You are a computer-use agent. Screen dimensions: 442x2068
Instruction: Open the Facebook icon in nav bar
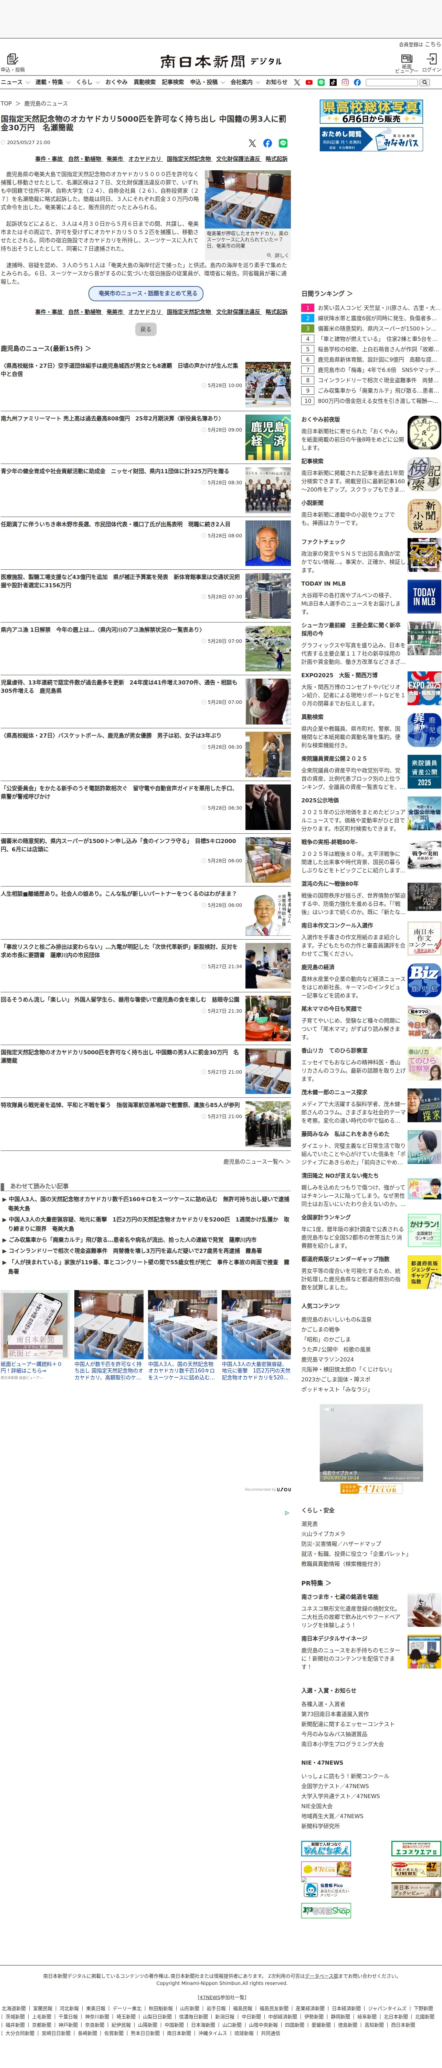tap(357, 82)
